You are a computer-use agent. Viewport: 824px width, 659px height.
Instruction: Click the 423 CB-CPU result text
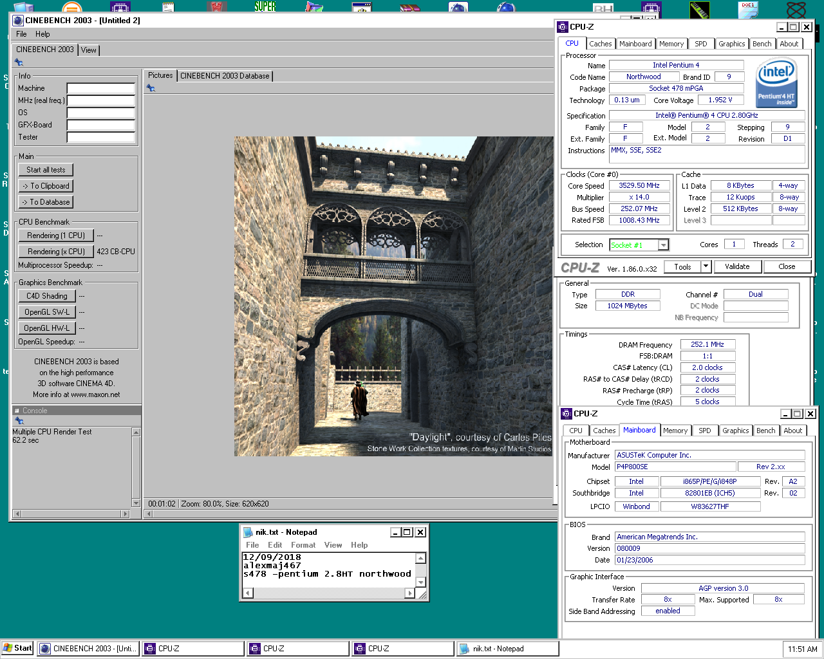[116, 252]
